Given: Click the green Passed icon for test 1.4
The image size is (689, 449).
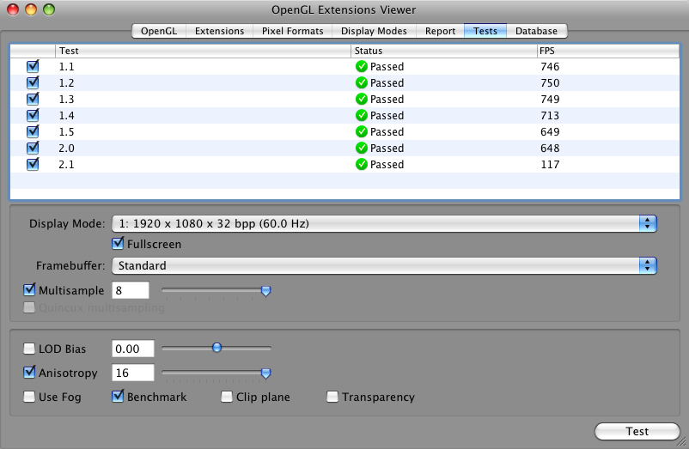Looking at the screenshot, I should pyautogui.click(x=361, y=115).
